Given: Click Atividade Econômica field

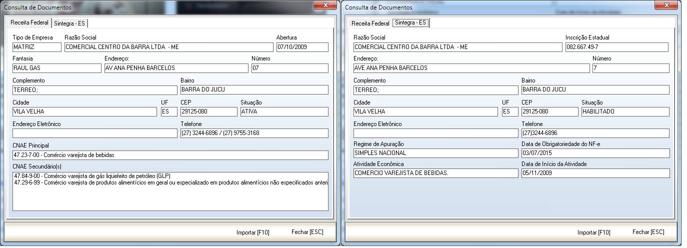Looking at the screenshot, I should [436, 173].
